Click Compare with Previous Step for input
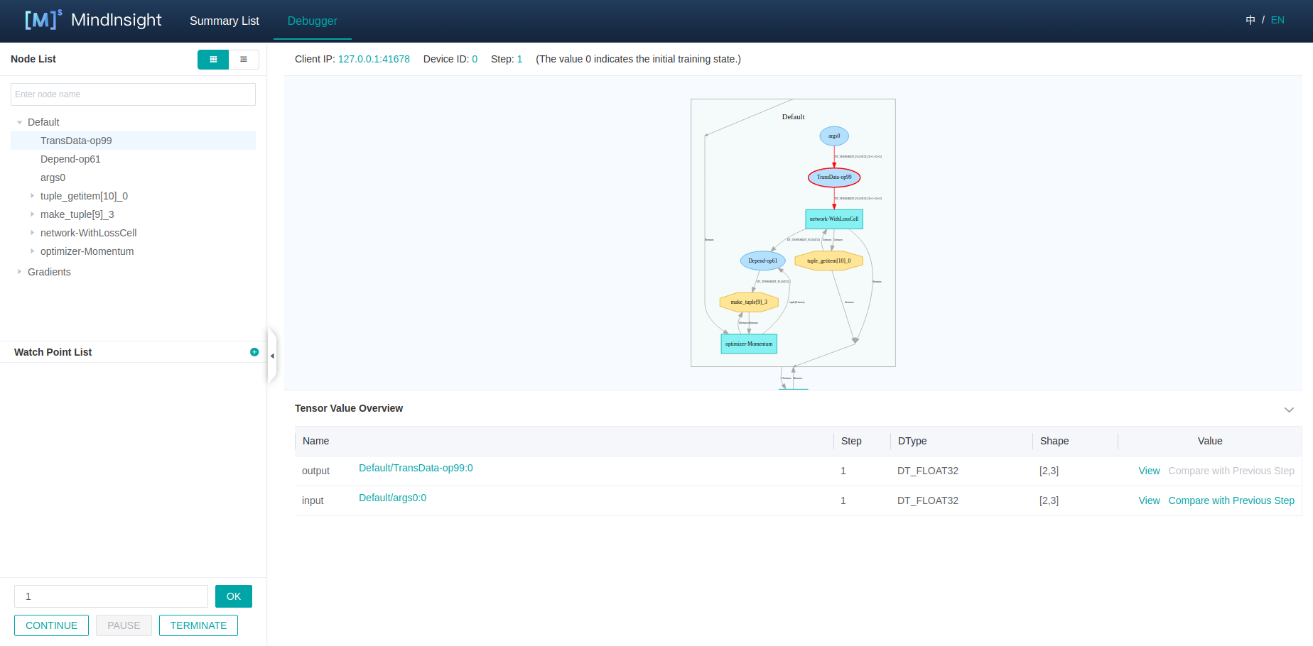This screenshot has height=646, width=1313. click(x=1231, y=500)
